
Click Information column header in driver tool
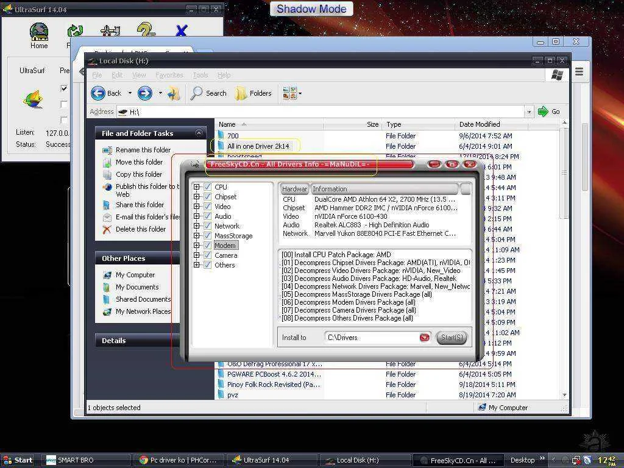coord(385,189)
